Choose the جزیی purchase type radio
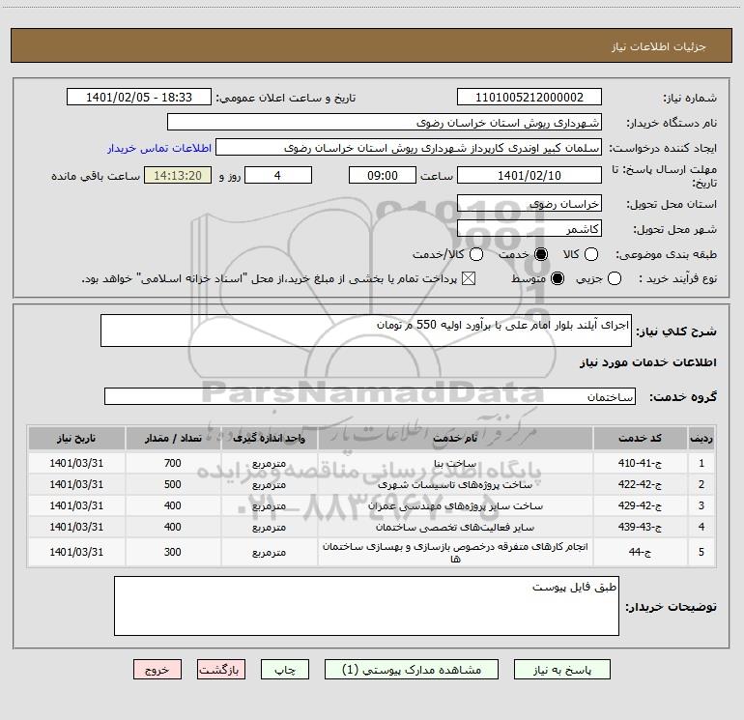Viewport: 744px width, 720px height. pos(614,278)
